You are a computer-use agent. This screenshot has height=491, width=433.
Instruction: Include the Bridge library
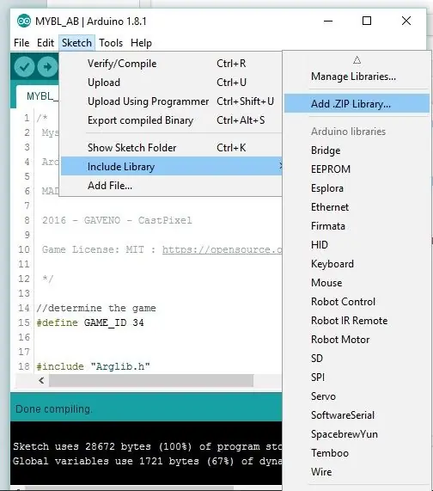pos(357,150)
